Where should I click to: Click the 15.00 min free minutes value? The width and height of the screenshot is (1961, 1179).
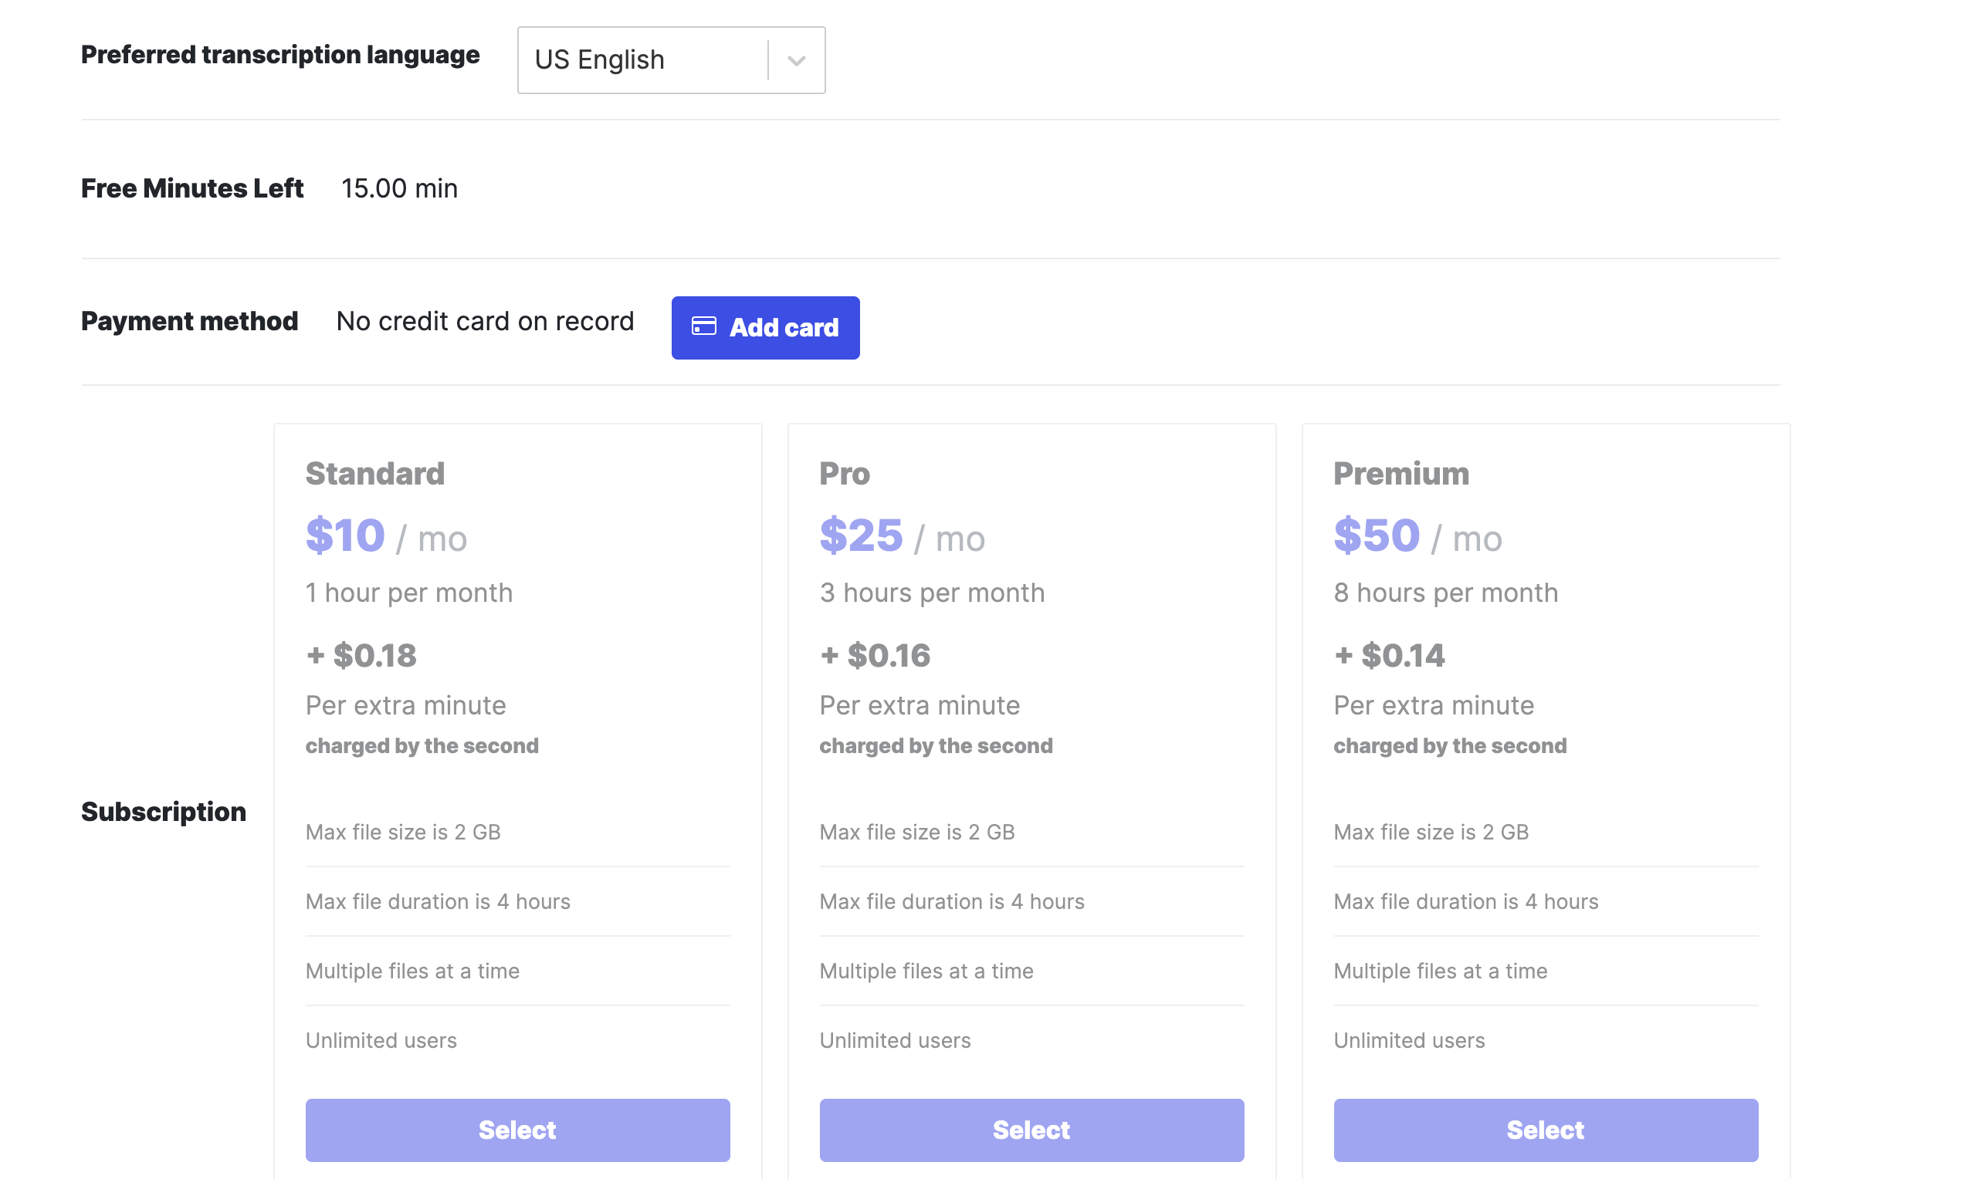(x=399, y=188)
